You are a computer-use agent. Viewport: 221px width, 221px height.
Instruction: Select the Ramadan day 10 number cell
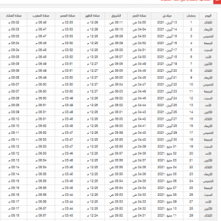(191, 85)
